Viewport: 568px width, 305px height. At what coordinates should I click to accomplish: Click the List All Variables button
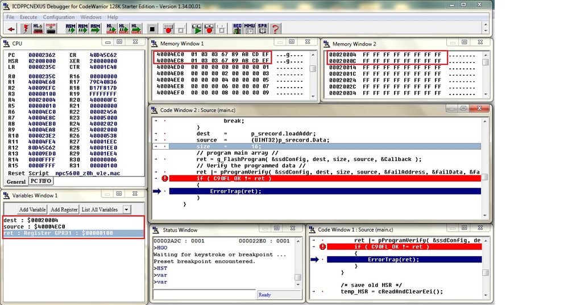click(99, 209)
